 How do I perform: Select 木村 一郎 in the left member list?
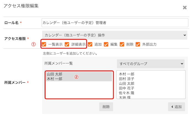coord(79,79)
